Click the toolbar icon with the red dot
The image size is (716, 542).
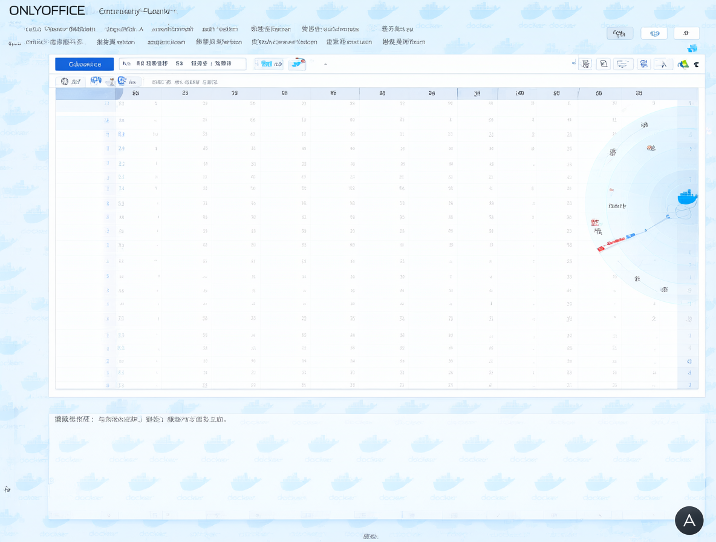tap(298, 64)
